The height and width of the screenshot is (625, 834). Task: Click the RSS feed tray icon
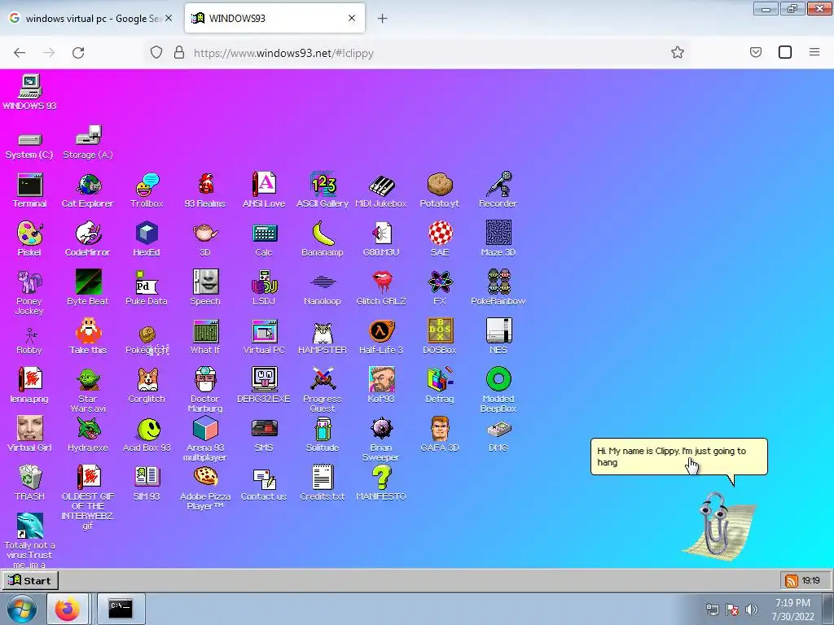click(791, 581)
